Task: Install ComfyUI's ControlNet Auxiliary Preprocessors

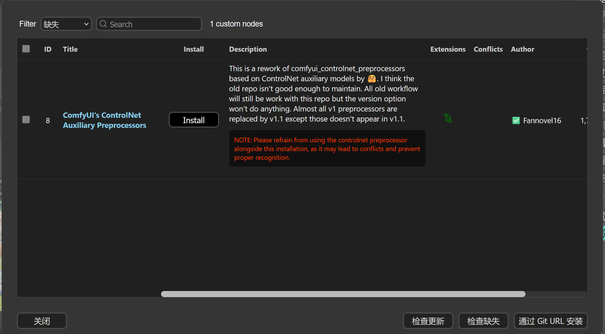Action: [194, 120]
